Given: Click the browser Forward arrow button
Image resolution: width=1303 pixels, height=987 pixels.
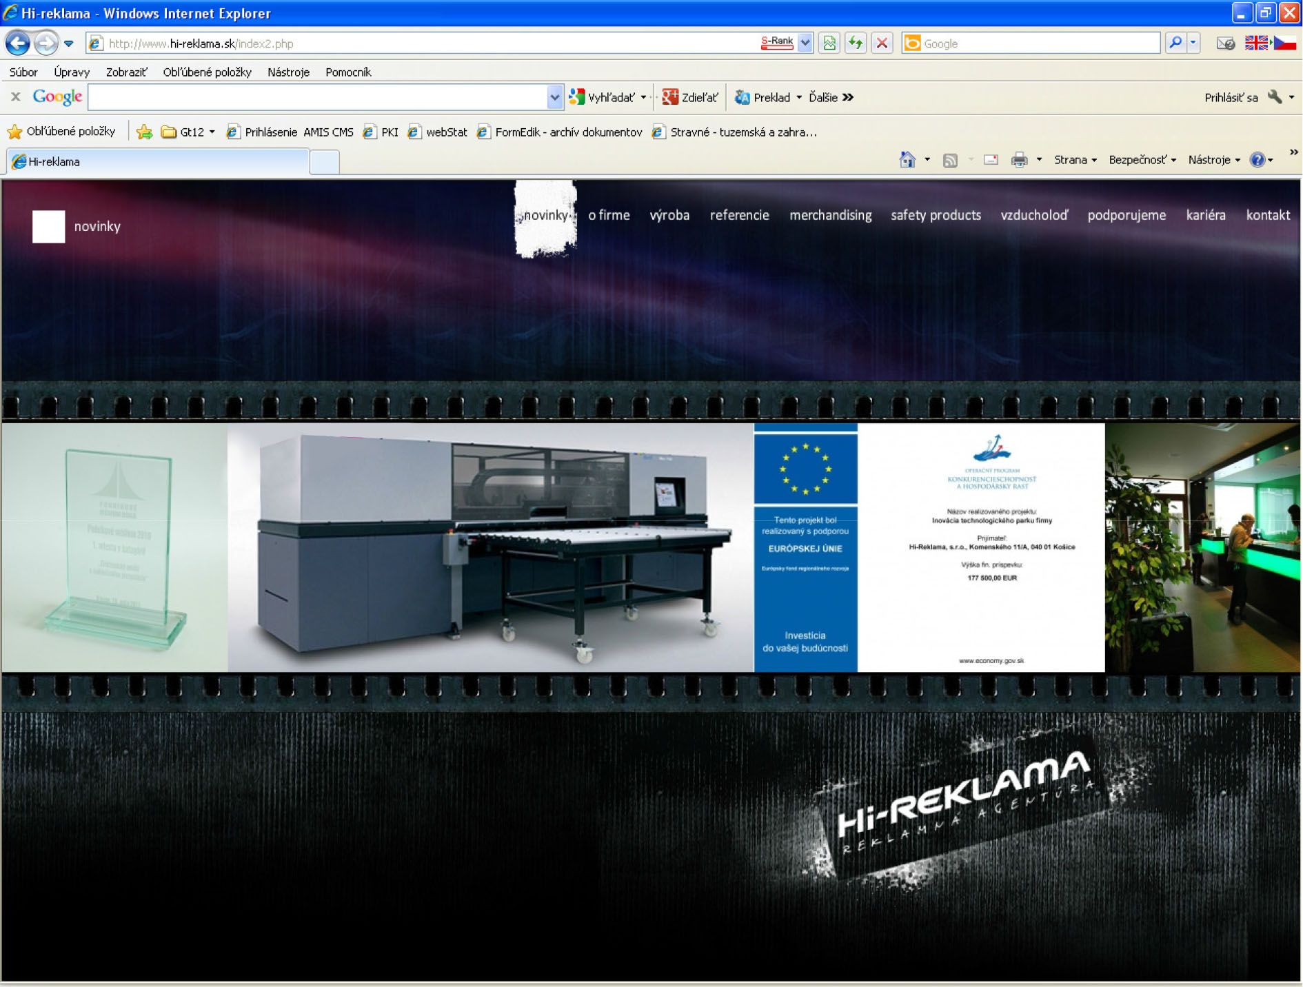Looking at the screenshot, I should [x=46, y=43].
